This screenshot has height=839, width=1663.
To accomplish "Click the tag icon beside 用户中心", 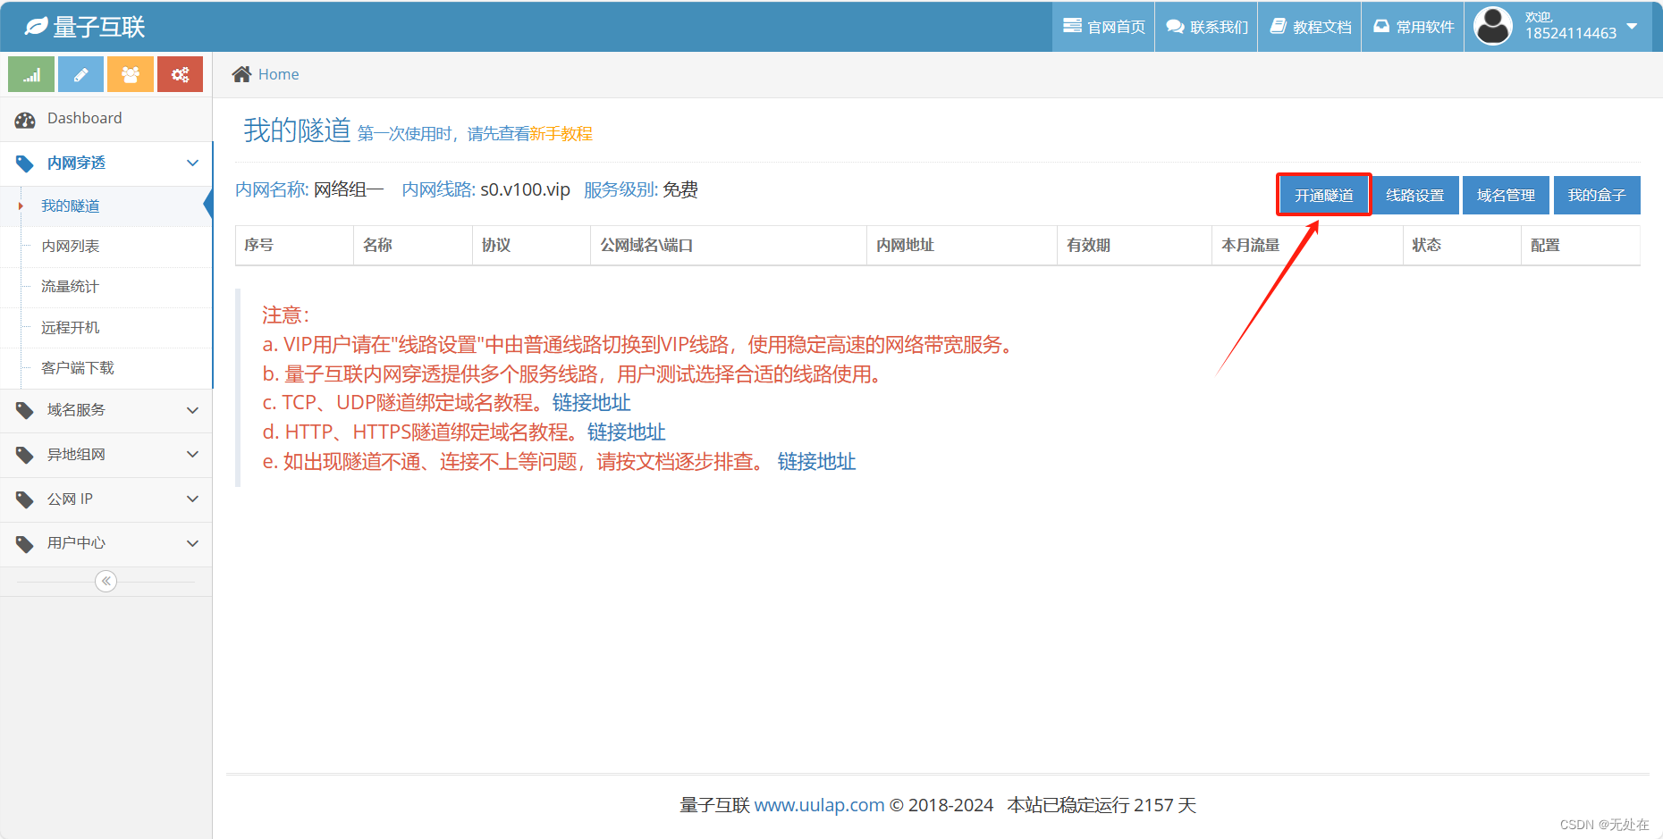I will point(25,543).
